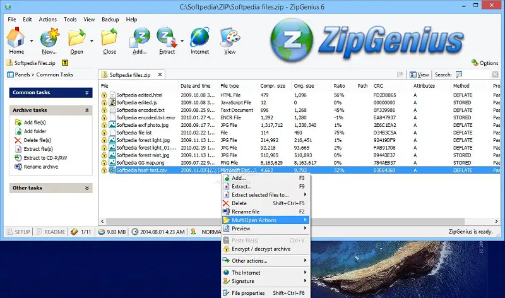Screen dimensions: 505x298
Task: Choose Extract... in context menu
Action: pyautogui.click(x=265, y=186)
